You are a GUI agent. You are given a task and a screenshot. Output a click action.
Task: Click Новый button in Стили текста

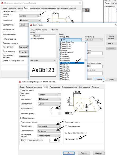(x=111, y=44)
